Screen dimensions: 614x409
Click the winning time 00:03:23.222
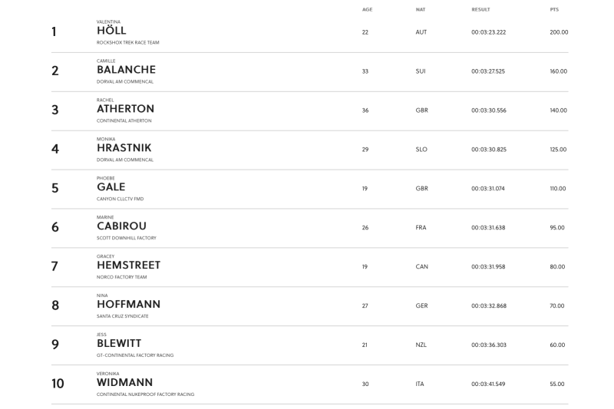click(x=488, y=32)
